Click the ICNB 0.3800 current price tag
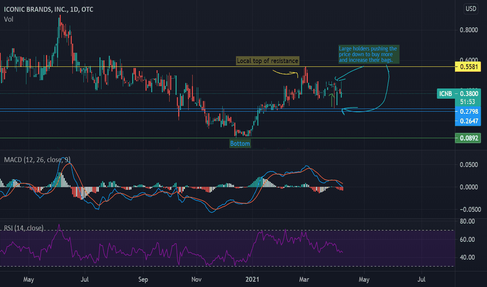The height and width of the screenshot is (287, 487). point(459,93)
